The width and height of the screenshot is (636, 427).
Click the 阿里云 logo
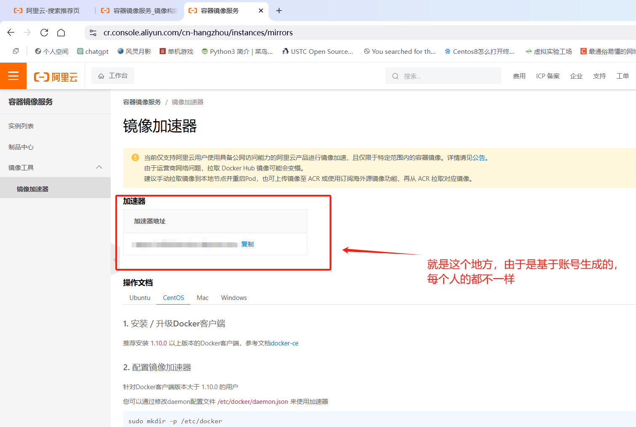[56, 77]
